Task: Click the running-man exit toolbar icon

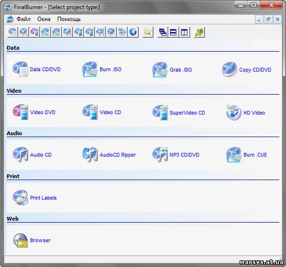Action: click(x=200, y=32)
